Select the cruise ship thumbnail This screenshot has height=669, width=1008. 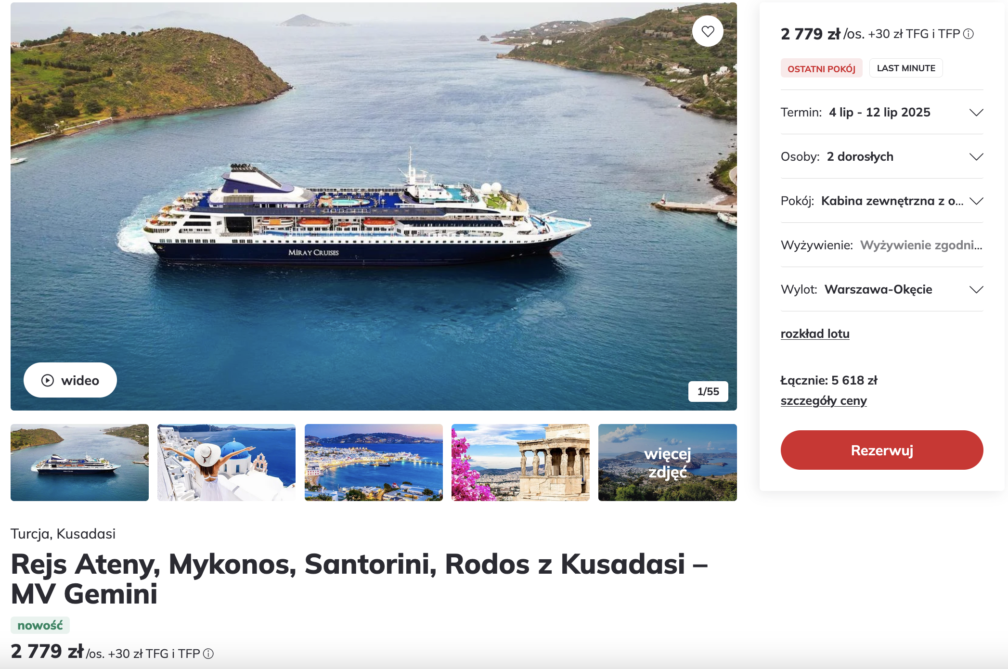(x=80, y=463)
